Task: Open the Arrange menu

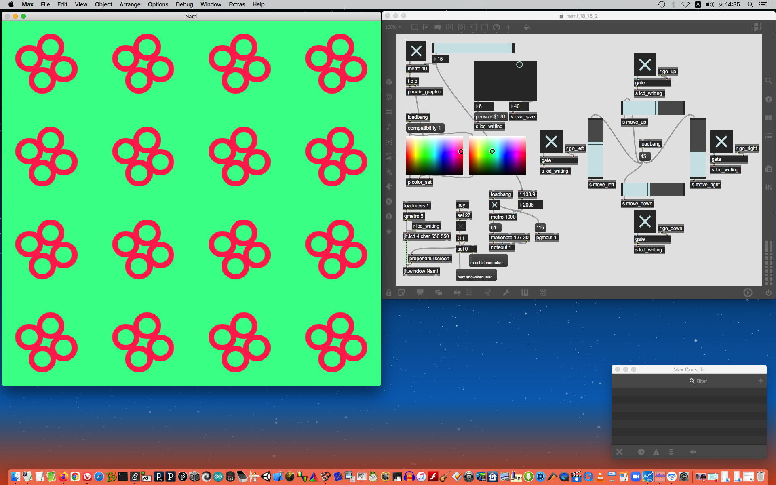Action: click(x=130, y=4)
